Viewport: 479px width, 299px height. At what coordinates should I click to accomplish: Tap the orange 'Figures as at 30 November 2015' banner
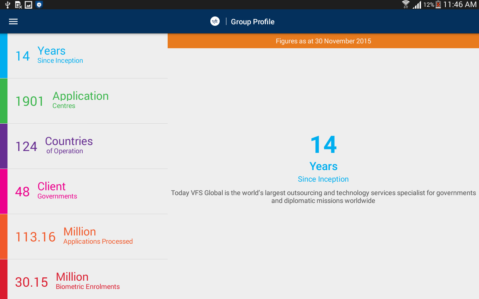[323, 41]
